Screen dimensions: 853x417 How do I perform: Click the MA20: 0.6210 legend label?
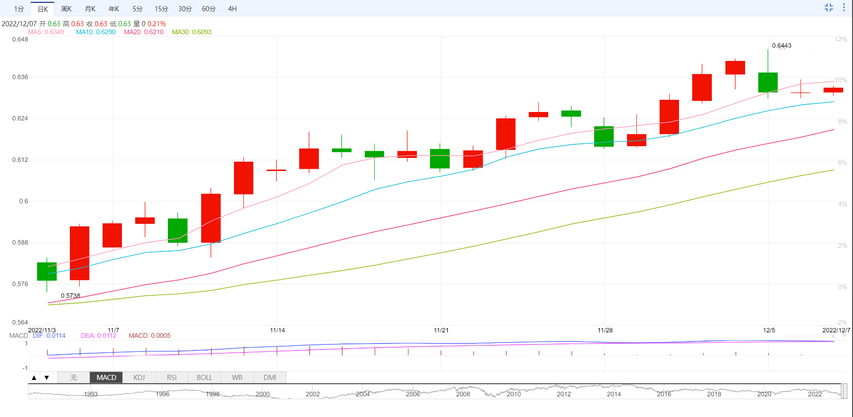pos(143,32)
